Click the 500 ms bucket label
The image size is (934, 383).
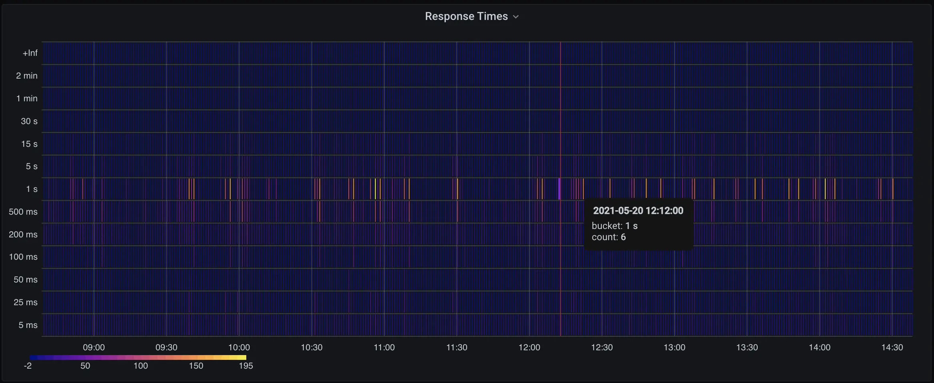[x=23, y=212]
